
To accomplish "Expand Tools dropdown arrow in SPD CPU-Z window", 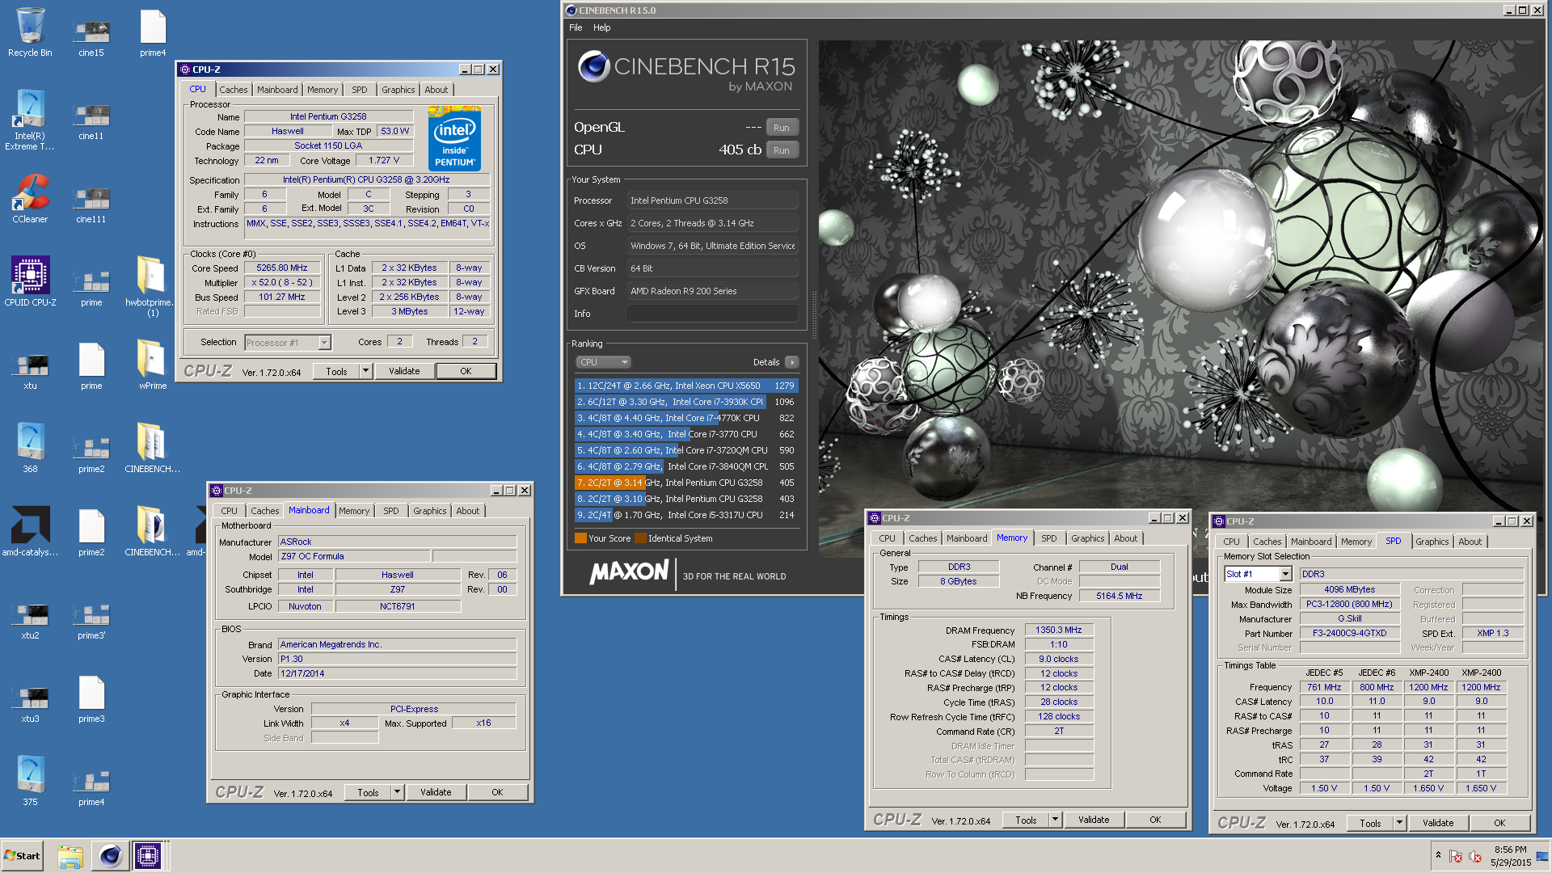I will click(x=1399, y=823).
